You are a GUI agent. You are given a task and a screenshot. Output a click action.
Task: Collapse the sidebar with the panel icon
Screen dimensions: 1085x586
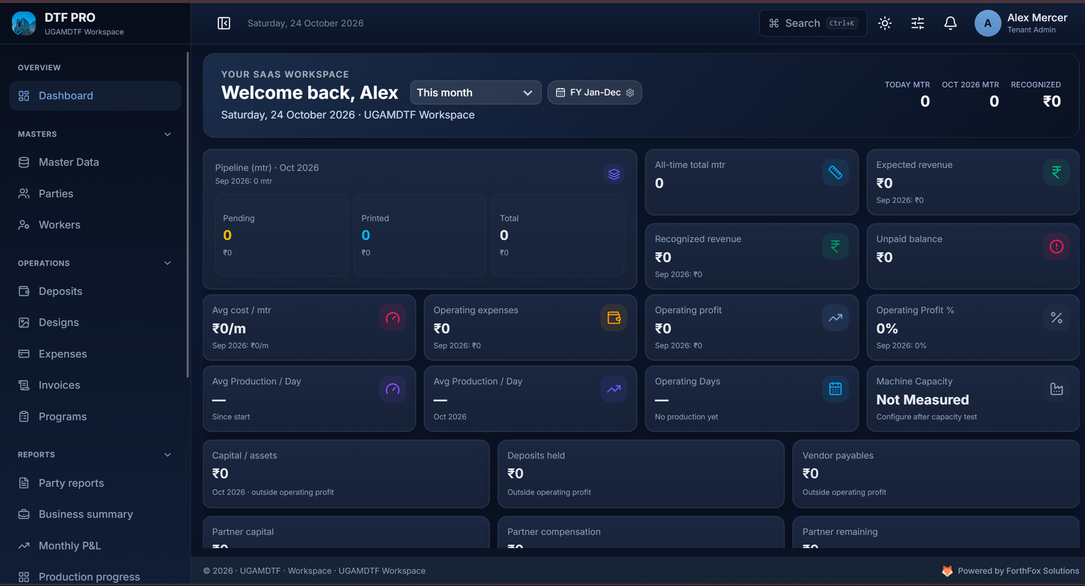[224, 23]
